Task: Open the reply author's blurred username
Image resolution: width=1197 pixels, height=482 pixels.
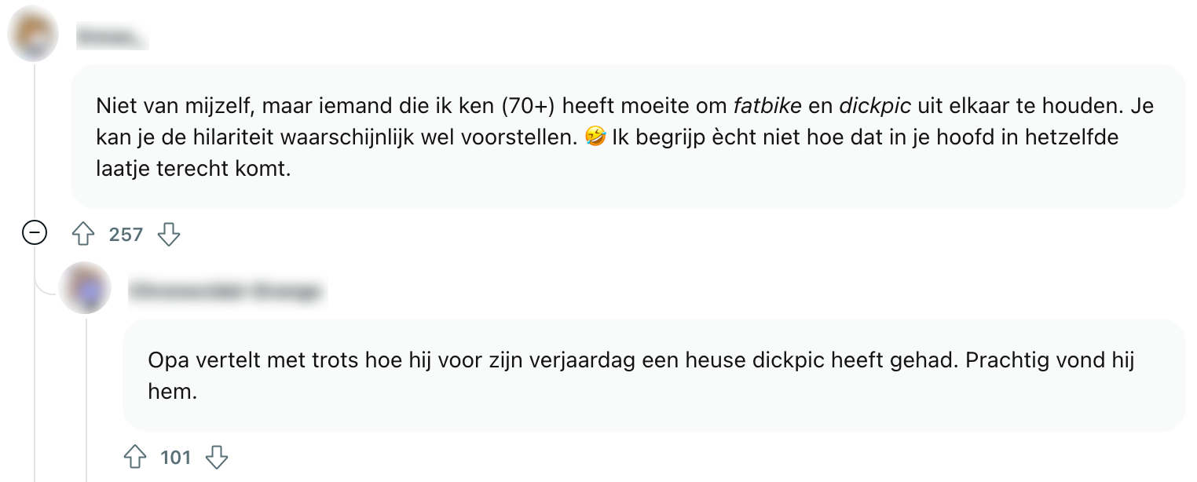Action: pos(225,291)
